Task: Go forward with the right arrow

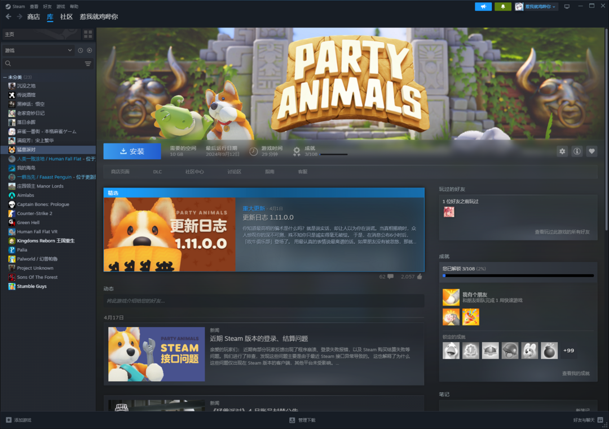Action: click(19, 17)
